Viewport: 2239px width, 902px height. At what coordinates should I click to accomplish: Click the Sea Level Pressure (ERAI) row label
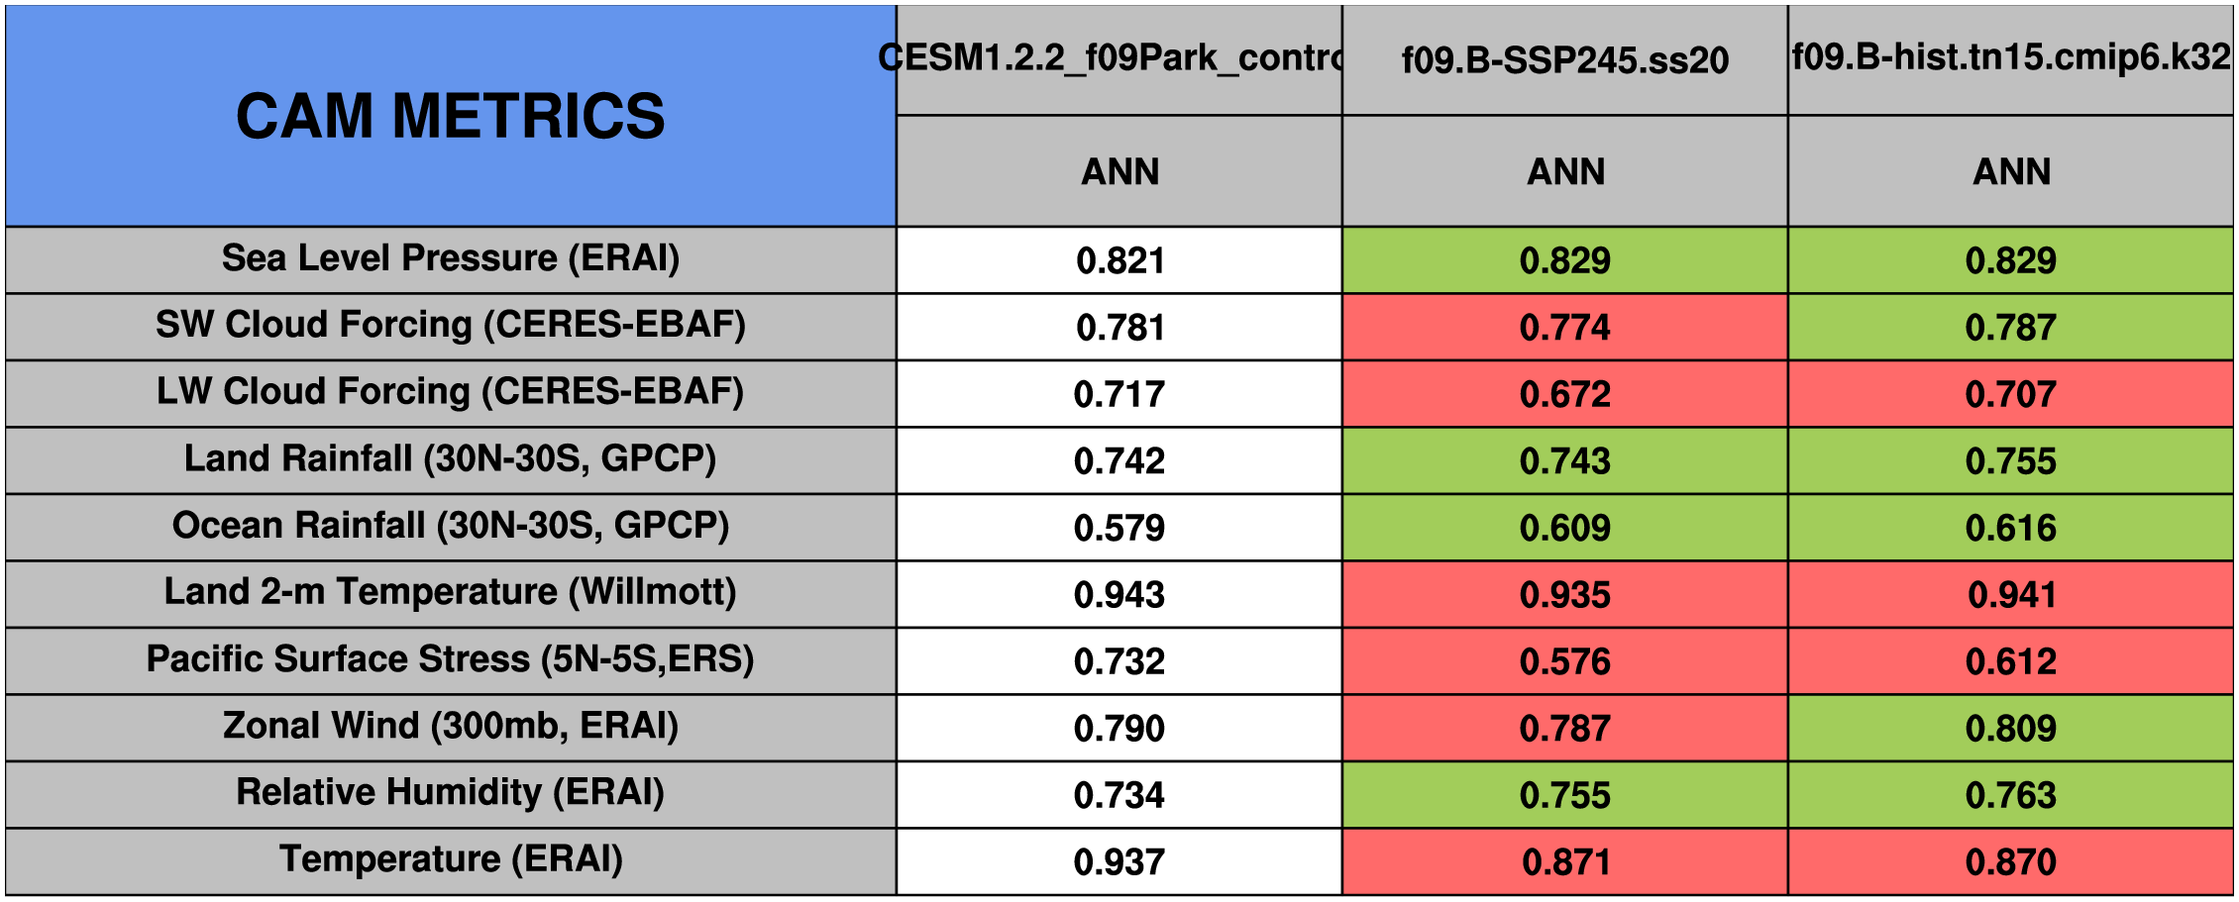(451, 258)
